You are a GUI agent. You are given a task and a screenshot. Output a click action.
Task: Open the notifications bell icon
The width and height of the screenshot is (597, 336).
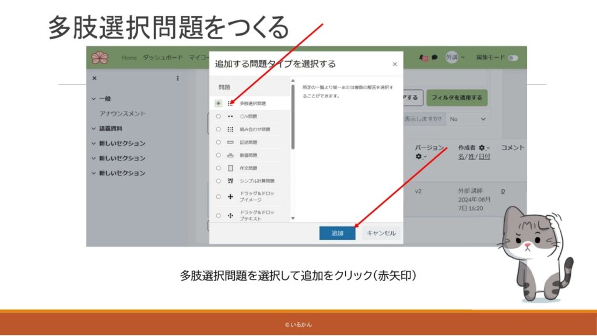coord(423,58)
